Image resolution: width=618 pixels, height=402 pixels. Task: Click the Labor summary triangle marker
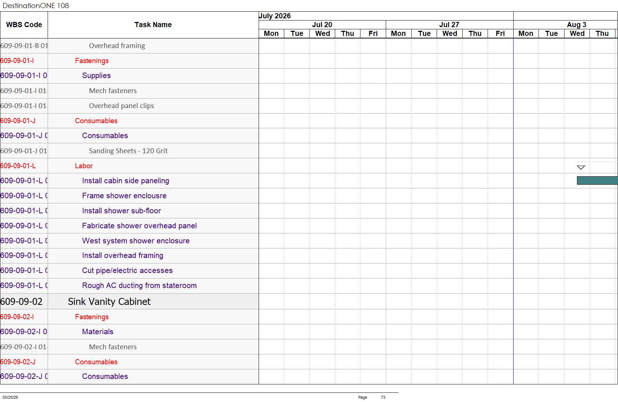tap(581, 167)
